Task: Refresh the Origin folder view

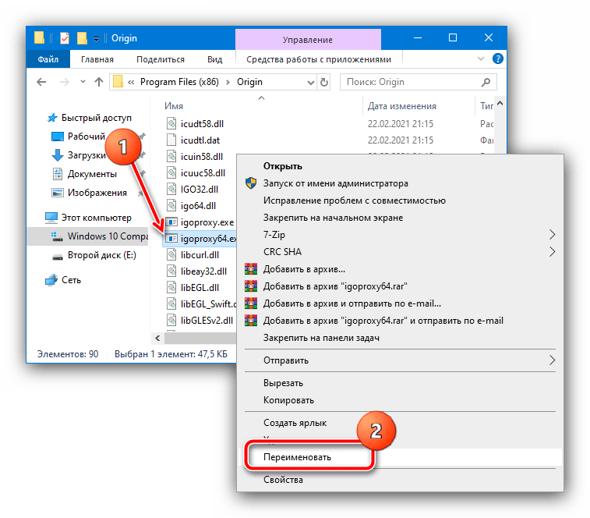Action: [x=324, y=82]
